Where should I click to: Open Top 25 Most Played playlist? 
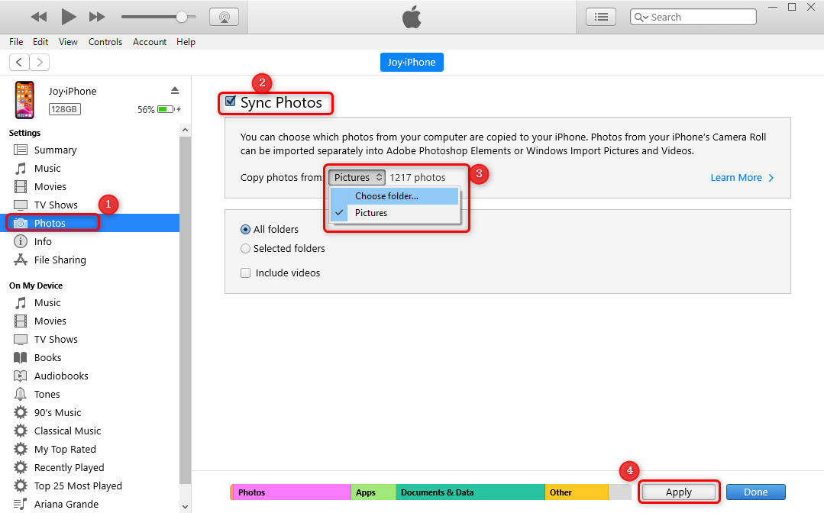point(89,486)
